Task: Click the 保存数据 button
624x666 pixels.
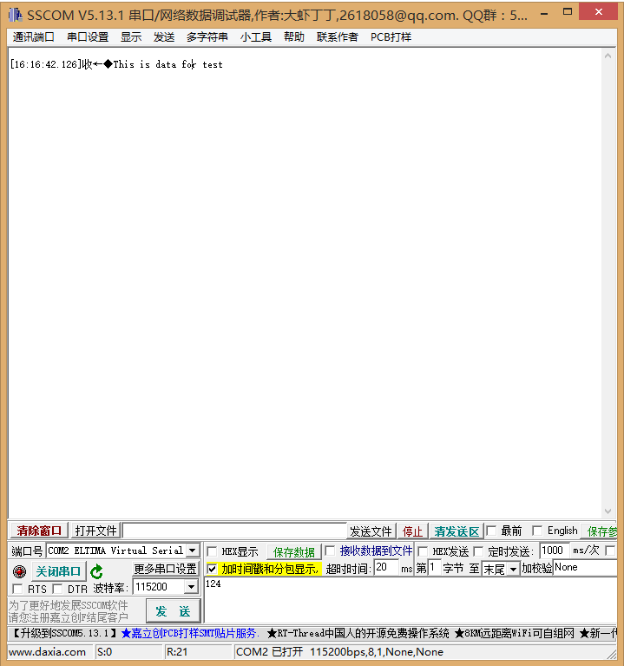Action: click(293, 551)
